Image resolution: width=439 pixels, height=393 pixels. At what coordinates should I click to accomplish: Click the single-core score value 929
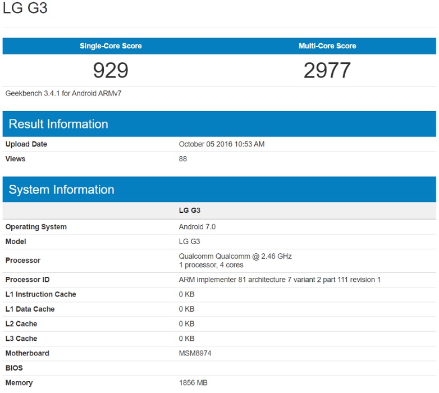pos(111,70)
